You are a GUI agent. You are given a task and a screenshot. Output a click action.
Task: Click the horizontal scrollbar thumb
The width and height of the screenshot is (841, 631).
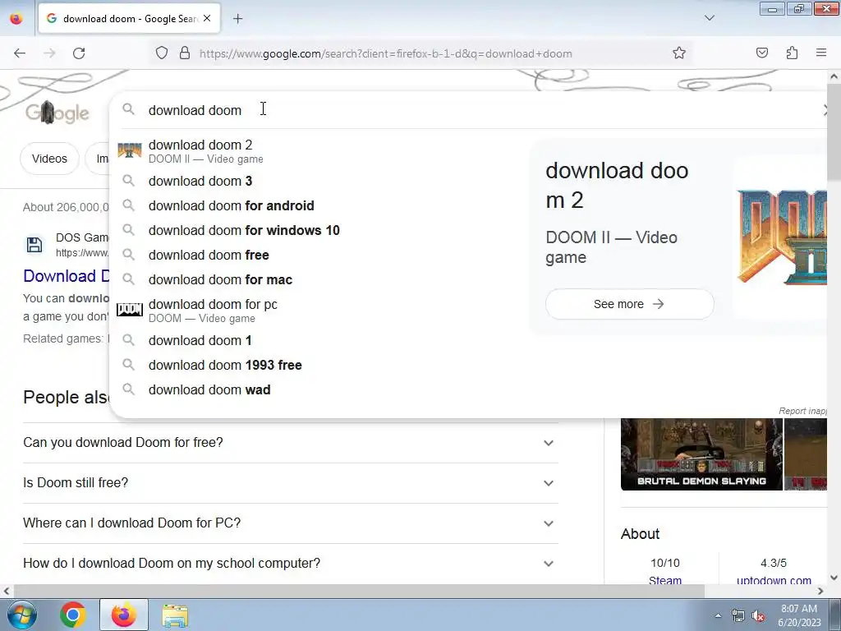click(359, 591)
